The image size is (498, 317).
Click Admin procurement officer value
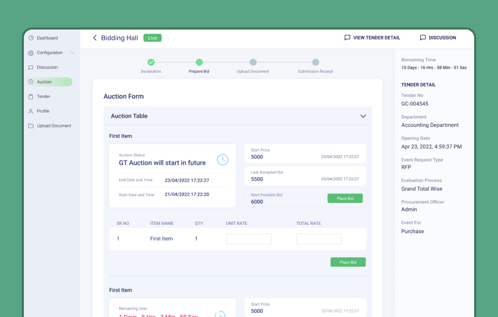(409, 210)
